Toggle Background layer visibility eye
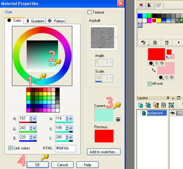 point(172,113)
